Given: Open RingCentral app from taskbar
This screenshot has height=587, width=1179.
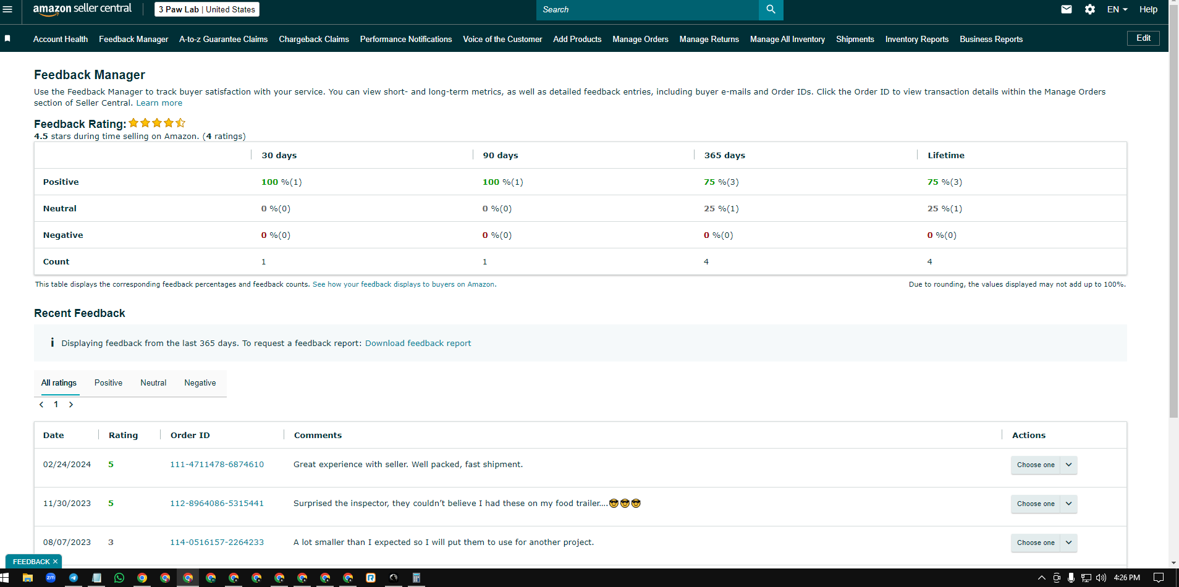Looking at the screenshot, I should coord(371,578).
